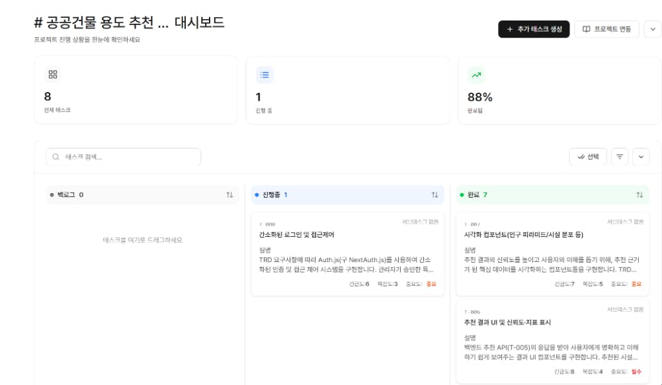
Task: Click 복잡도:4 on the 추천 결과 UI card
Action: click(x=593, y=372)
